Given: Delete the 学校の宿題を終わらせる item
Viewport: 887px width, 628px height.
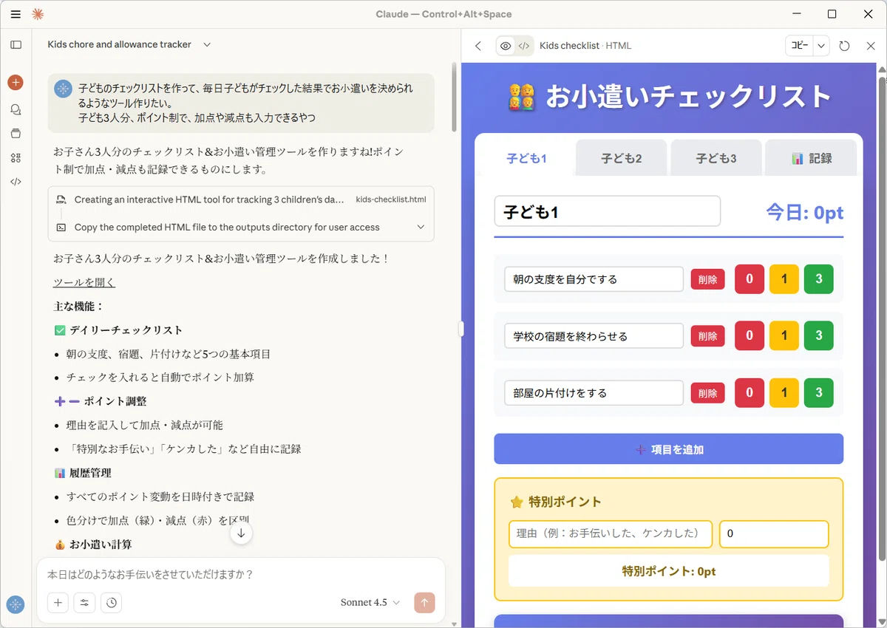Looking at the screenshot, I should [707, 336].
